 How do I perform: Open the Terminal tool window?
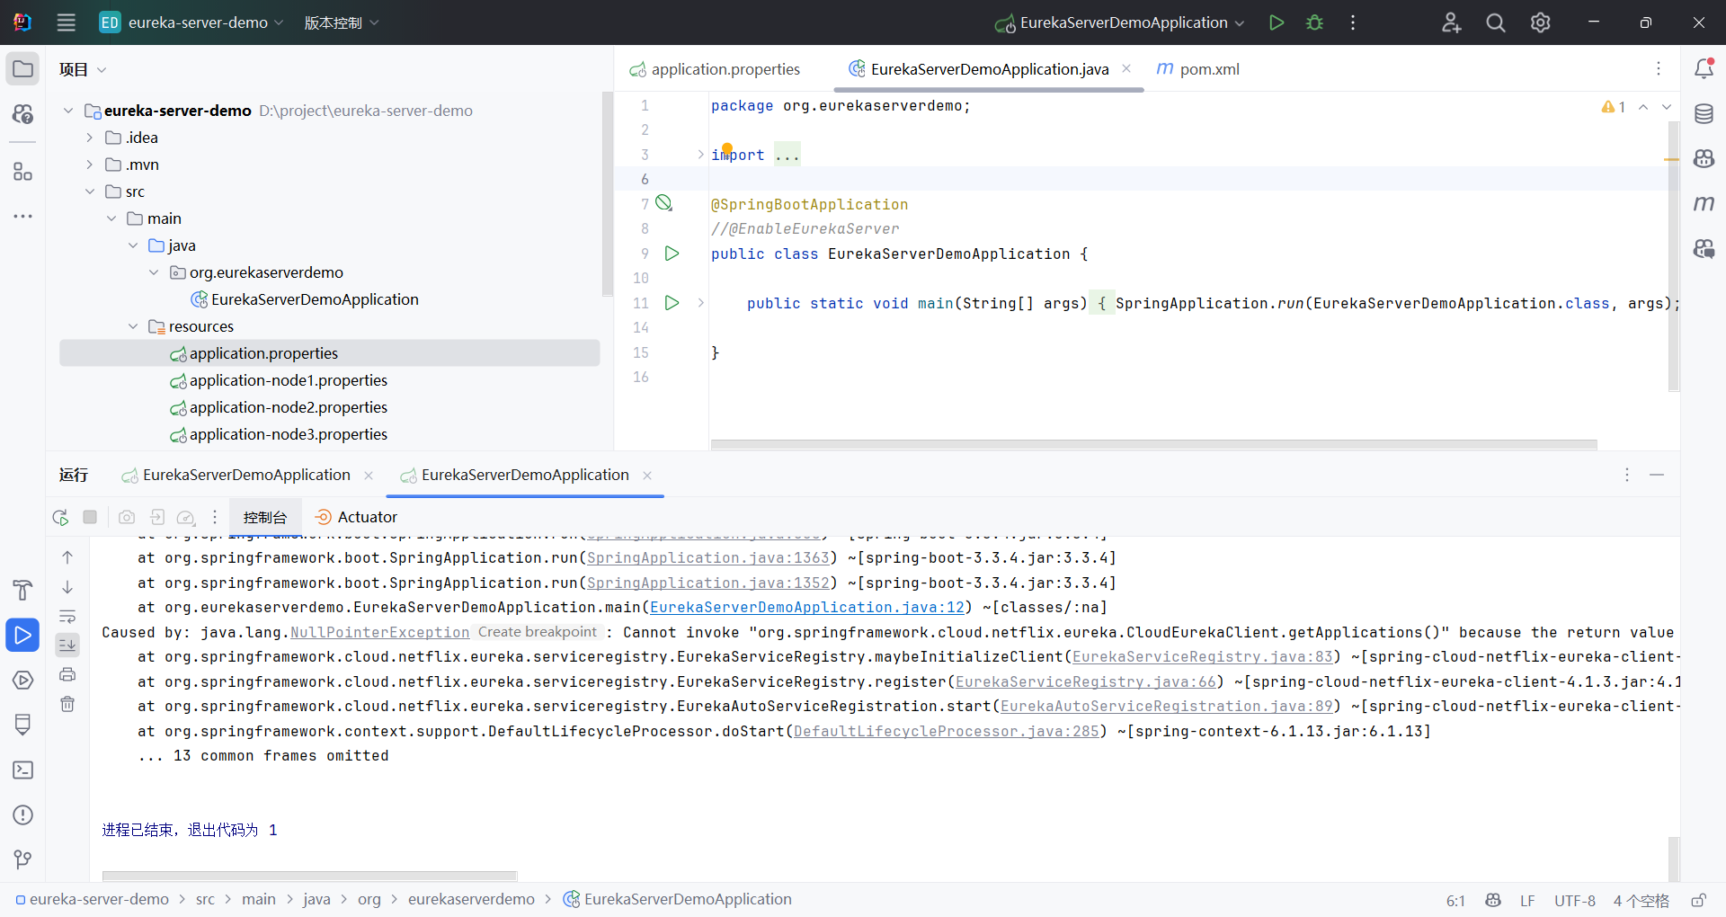tap(23, 770)
